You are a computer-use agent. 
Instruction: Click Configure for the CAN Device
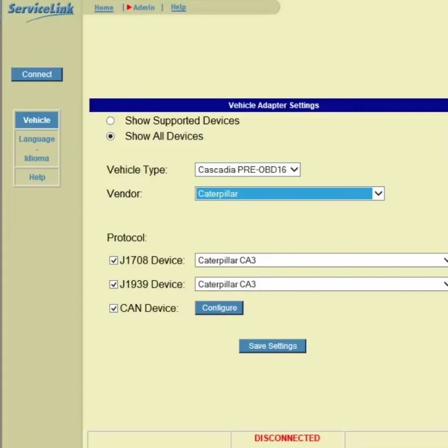tap(219, 308)
